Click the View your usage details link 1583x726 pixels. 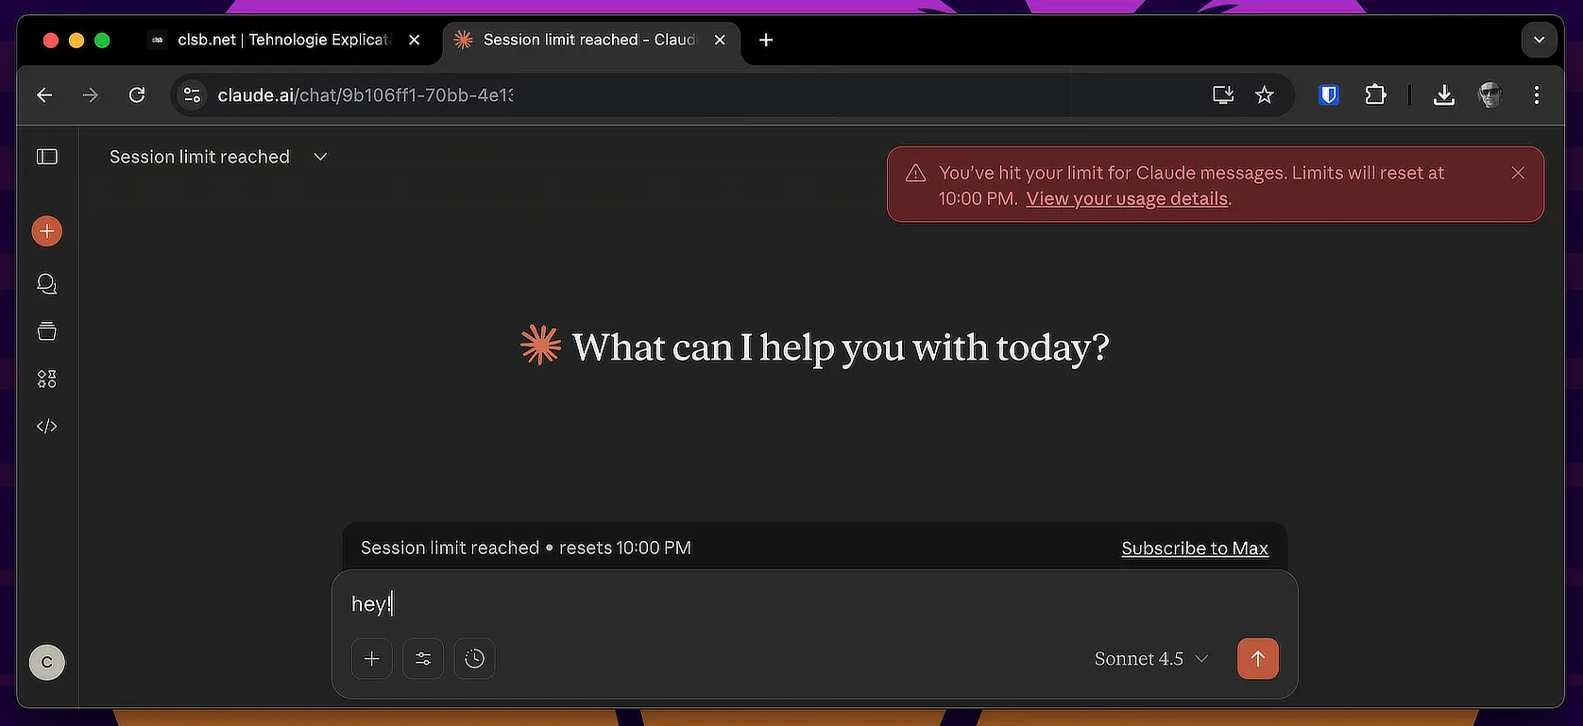tap(1127, 199)
